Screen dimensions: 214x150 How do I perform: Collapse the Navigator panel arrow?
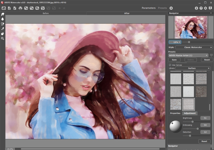[211, 13]
